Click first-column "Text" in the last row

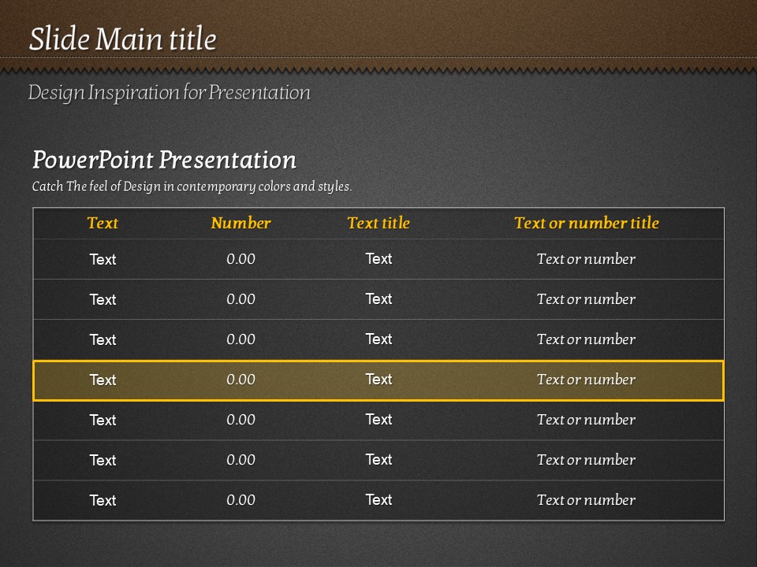[103, 501]
